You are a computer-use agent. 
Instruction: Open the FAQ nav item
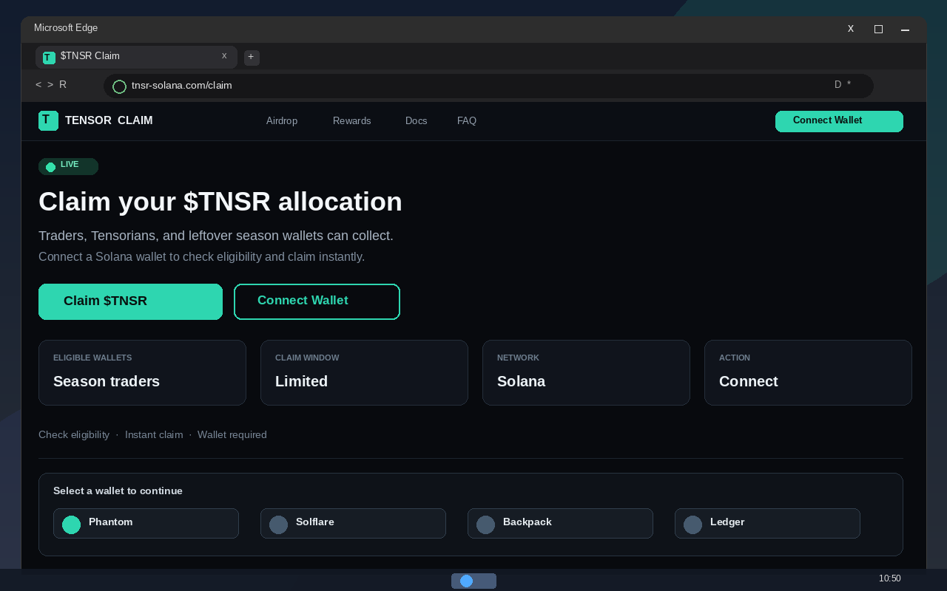(x=467, y=120)
